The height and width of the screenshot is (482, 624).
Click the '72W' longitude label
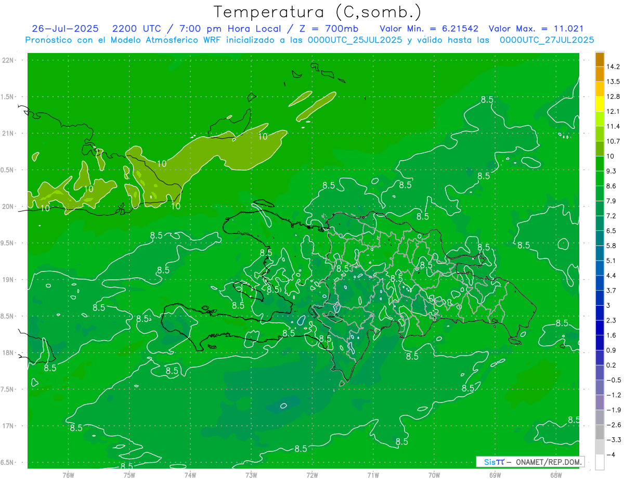point(312,475)
